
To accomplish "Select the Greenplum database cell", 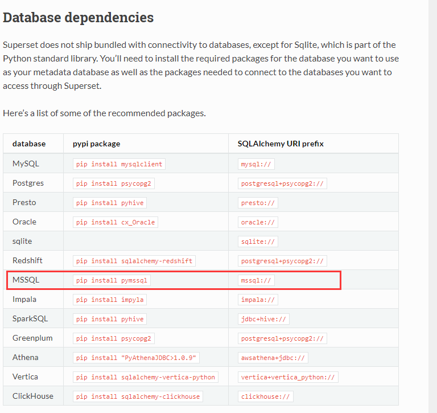I will click(32, 338).
